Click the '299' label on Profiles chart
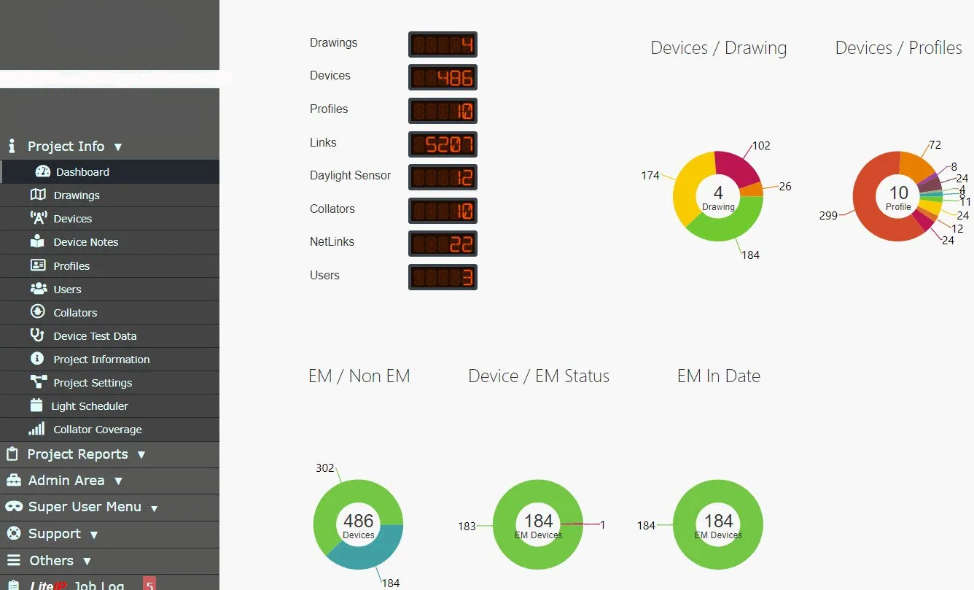 pyautogui.click(x=828, y=215)
